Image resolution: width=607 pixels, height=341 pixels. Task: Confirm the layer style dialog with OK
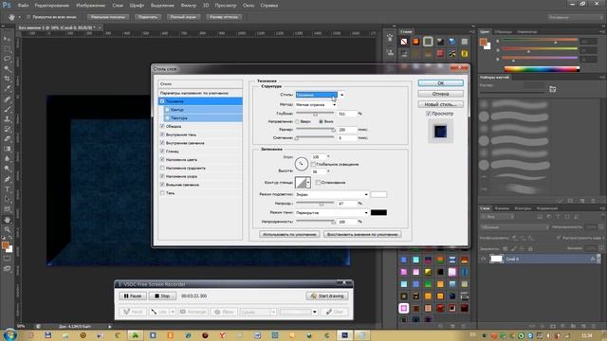[440, 83]
